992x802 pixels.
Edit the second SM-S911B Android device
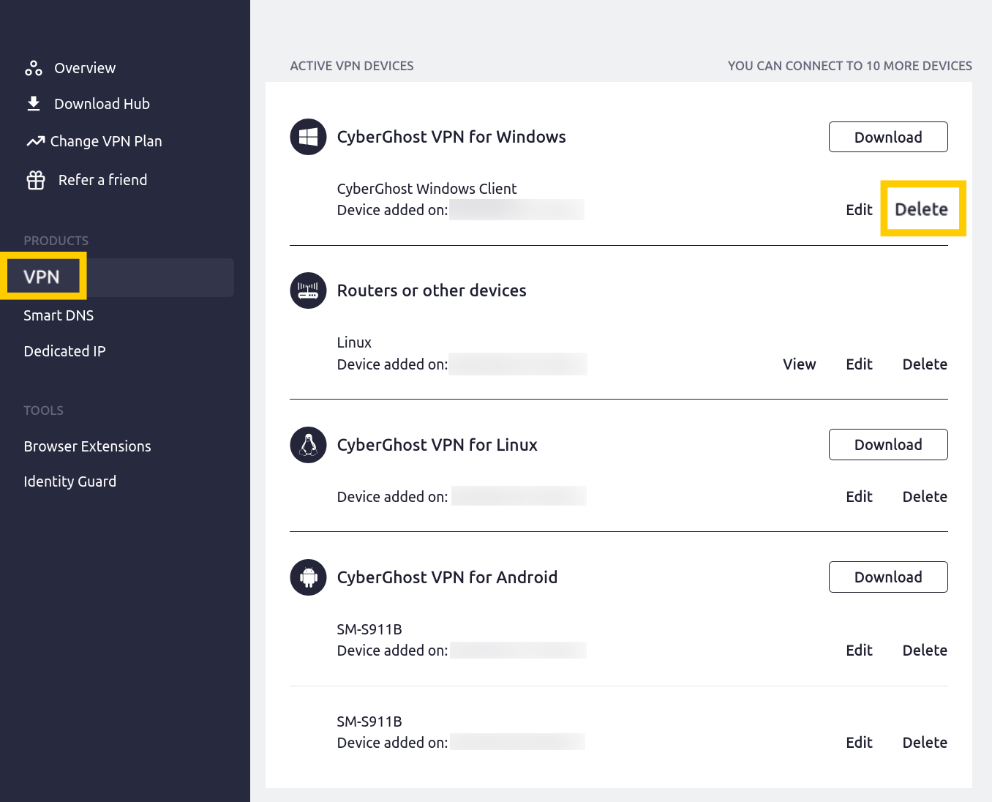pos(859,743)
